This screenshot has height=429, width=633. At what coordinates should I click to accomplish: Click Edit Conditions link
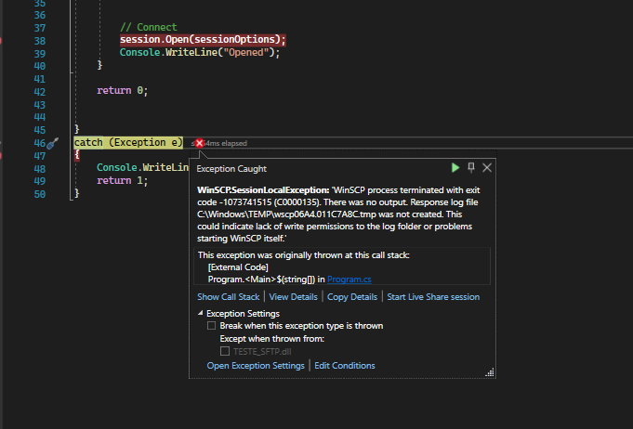pos(345,366)
